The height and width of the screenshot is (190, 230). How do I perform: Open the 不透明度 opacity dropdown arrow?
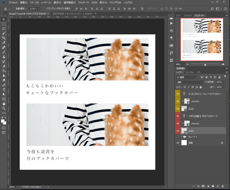pos(224,82)
